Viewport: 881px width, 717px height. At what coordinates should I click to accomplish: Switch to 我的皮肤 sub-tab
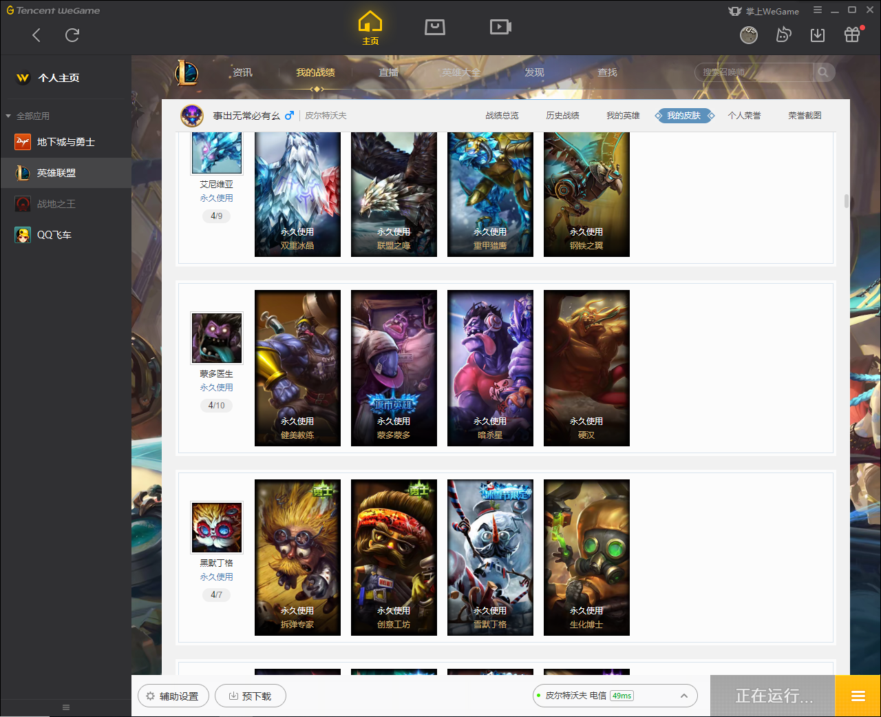[683, 116]
